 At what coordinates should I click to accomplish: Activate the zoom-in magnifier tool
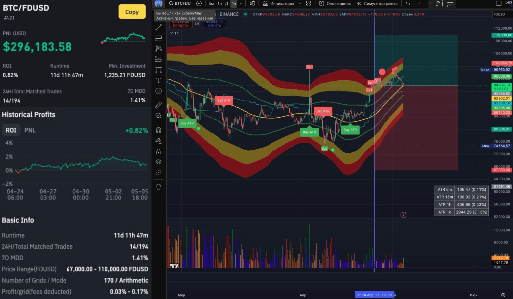point(159,116)
